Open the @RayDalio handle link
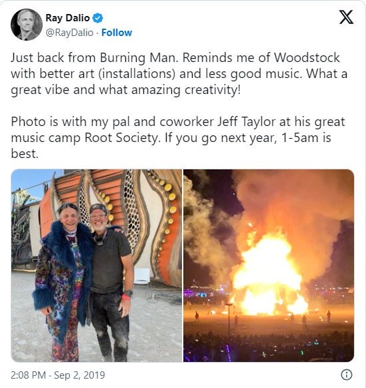Image resolution: width=366 pixels, height=388 pixels. [x=69, y=33]
